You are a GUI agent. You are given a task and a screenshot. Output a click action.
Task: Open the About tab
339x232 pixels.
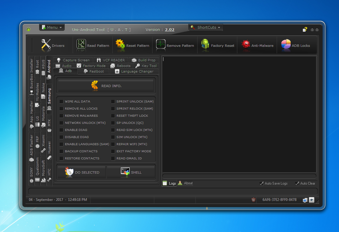coord(185,183)
